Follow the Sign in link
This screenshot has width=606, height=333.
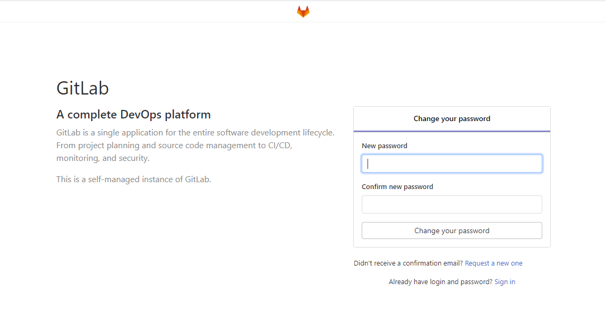point(505,282)
